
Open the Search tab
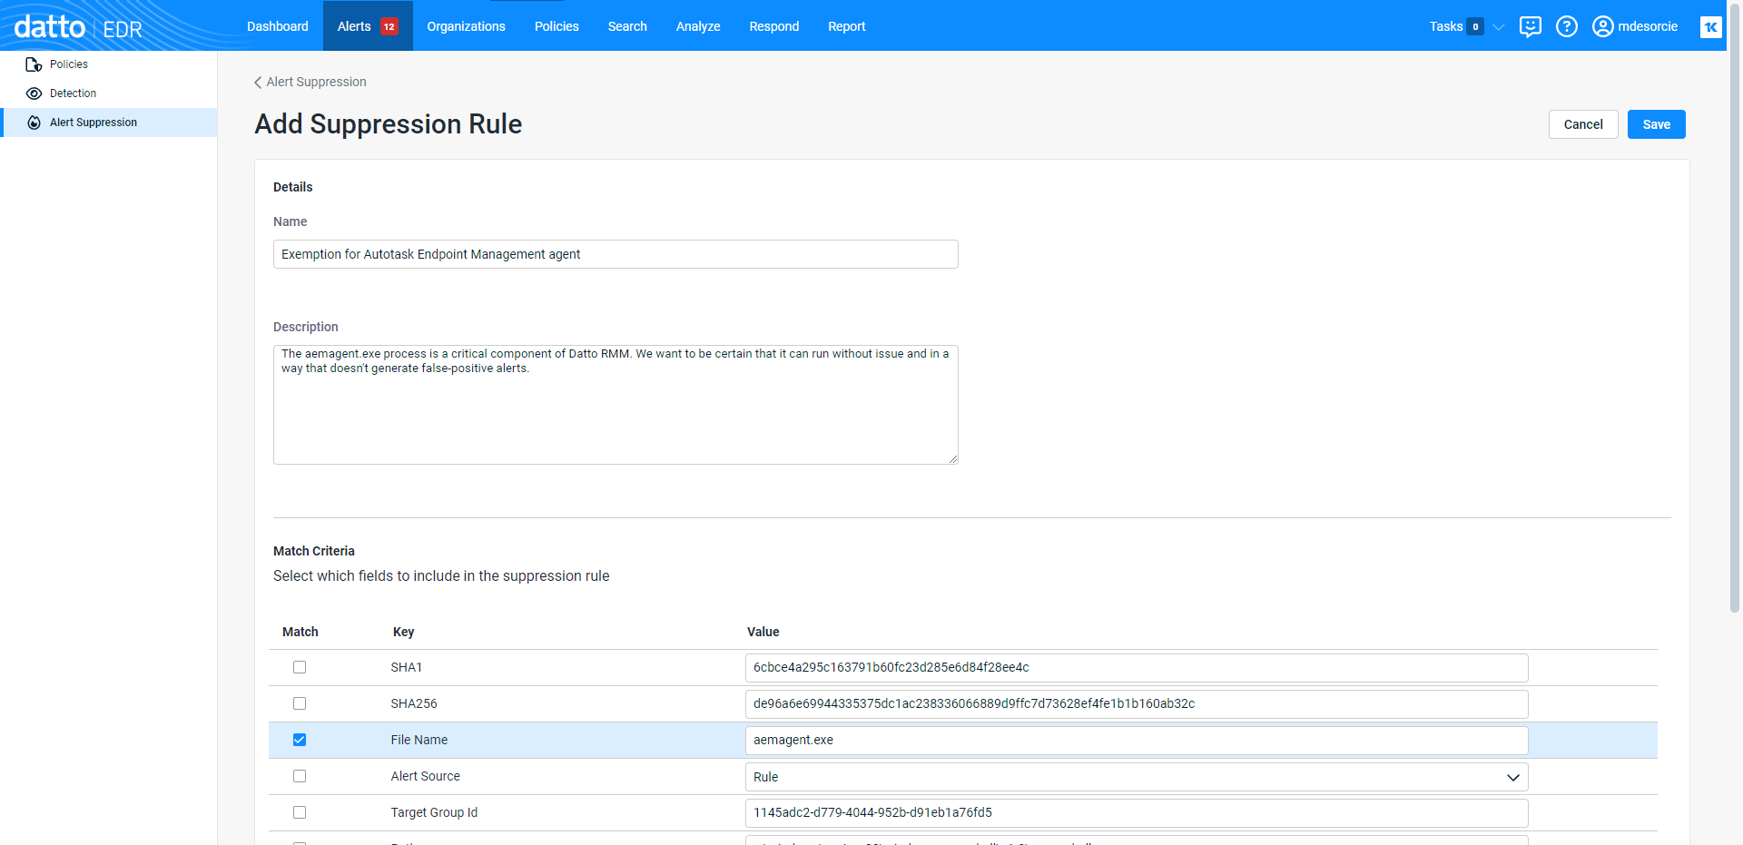[x=627, y=26]
